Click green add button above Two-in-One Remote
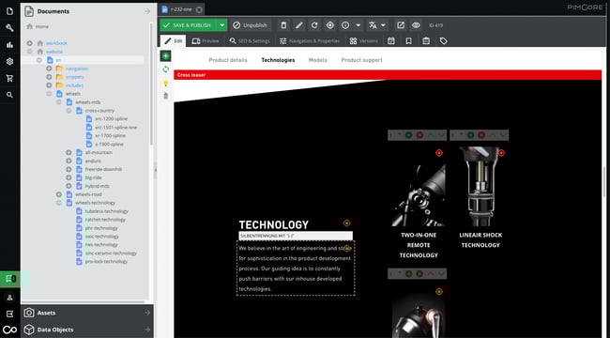This screenshot has width=610, height=338. [408, 135]
